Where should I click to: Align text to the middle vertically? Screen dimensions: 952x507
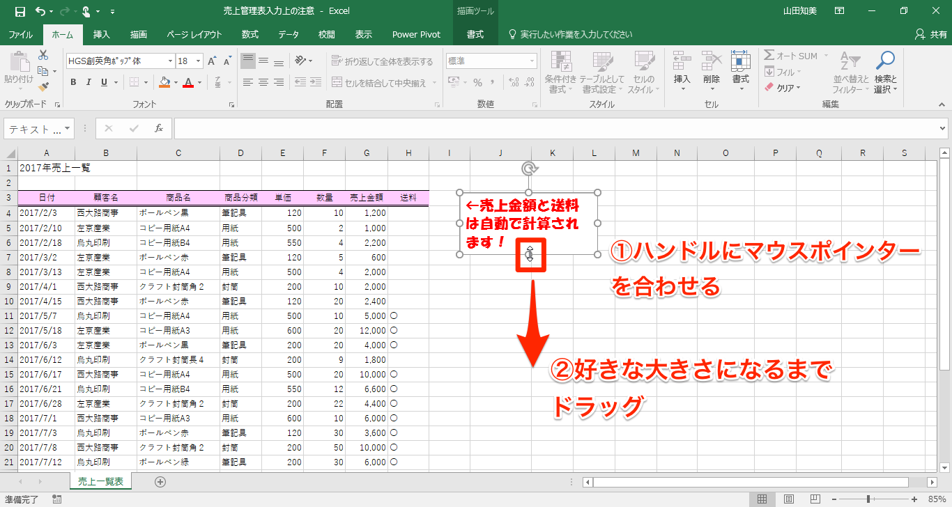click(x=263, y=61)
